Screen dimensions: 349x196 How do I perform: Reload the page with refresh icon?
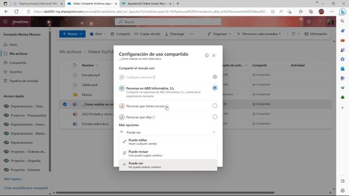(16, 11)
